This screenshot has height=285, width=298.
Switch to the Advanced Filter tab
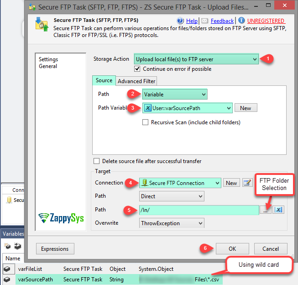[136, 81]
